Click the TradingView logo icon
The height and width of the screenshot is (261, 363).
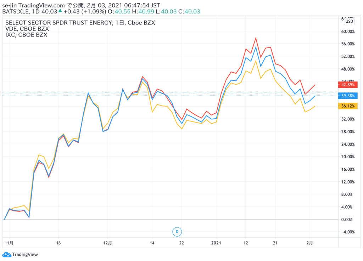coord(6,255)
